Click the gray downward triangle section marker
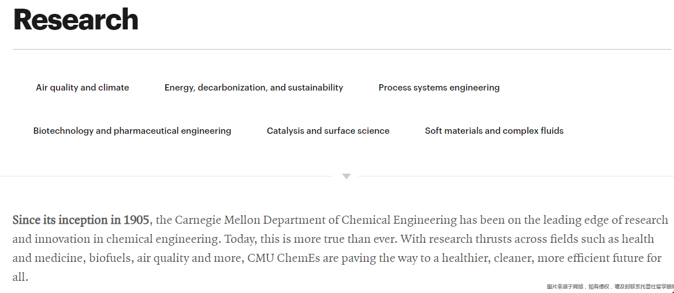Image resolution: width=674 pixels, height=293 pixels. tap(347, 176)
